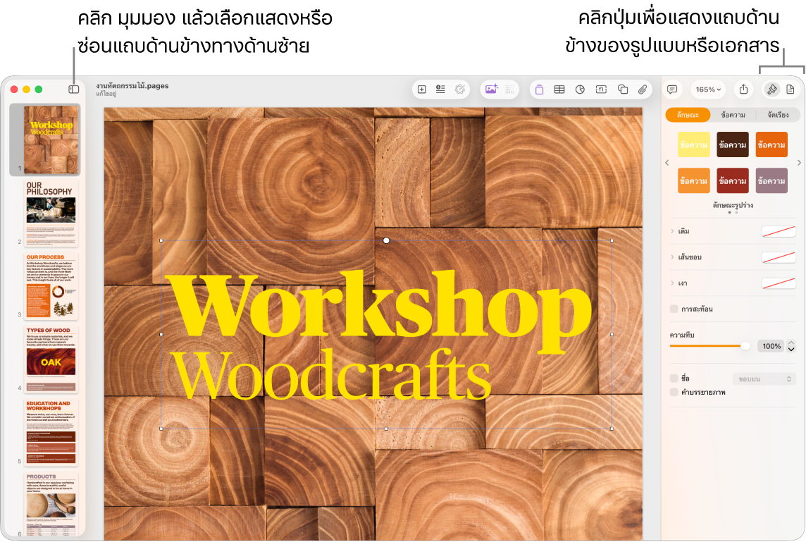Click the Share icon in toolbar

point(743,90)
